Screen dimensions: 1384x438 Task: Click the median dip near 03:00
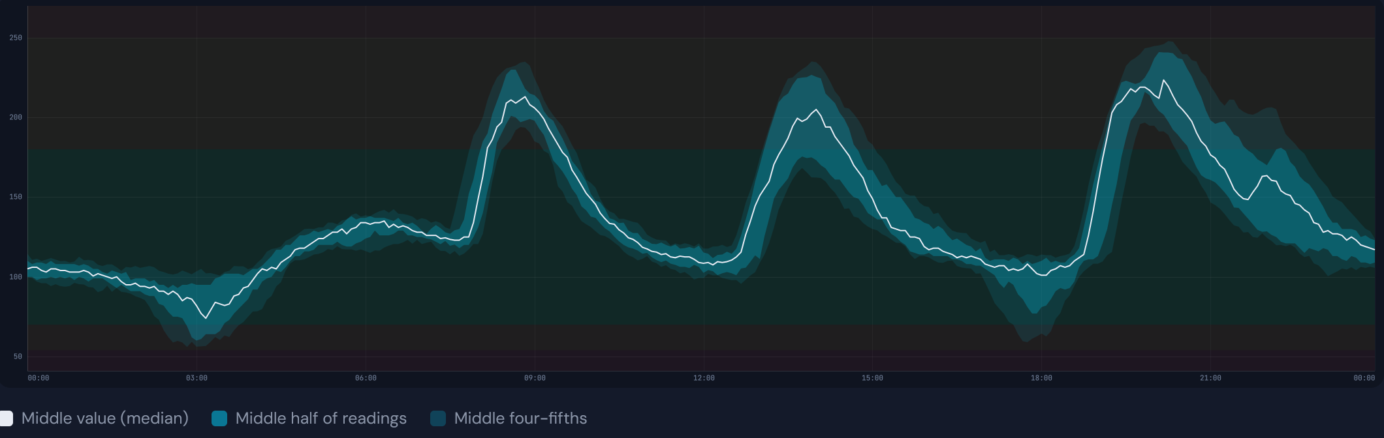[x=206, y=318]
